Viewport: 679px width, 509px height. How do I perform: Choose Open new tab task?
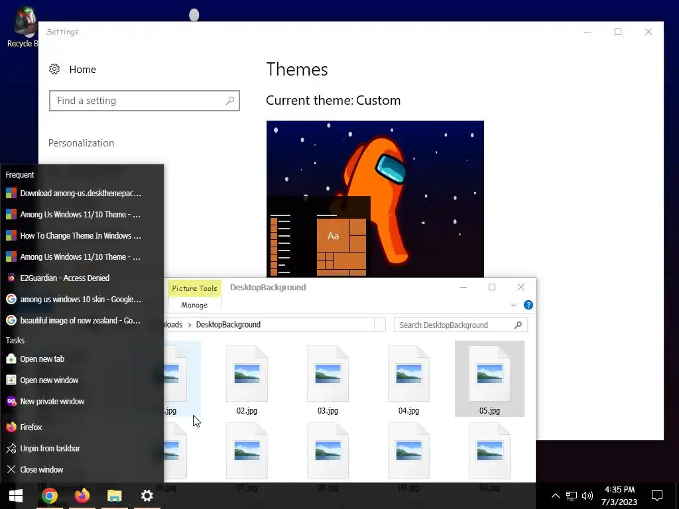point(82,359)
